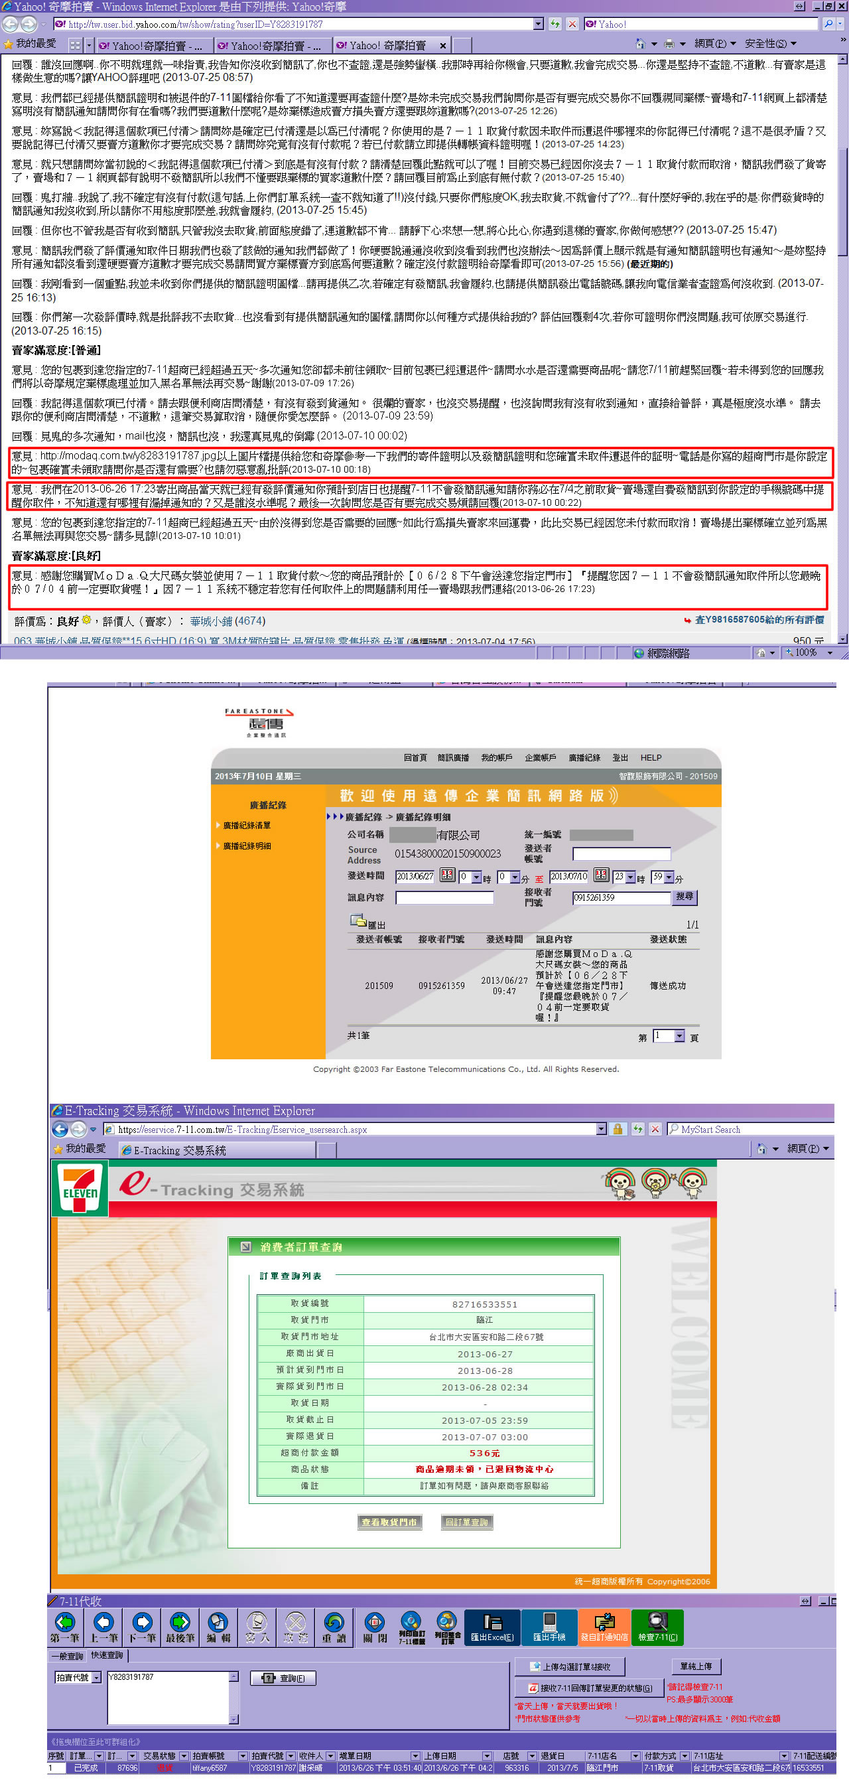This screenshot has height=1792, width=849.
Task: Click the 編輯 edit icon
Action: click(218, 1627)
